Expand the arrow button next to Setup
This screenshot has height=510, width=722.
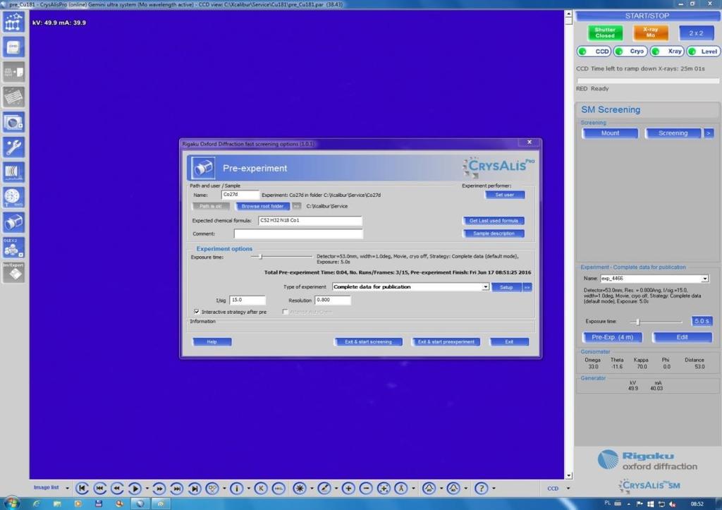coord(527,287)
